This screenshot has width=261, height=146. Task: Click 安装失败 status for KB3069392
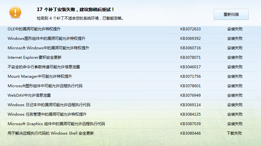click(235, 39)
